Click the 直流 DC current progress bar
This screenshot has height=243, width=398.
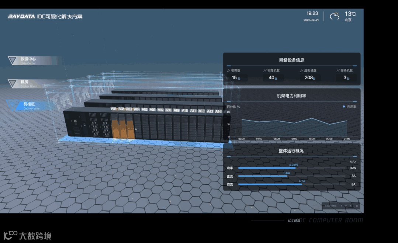[292, 176]
